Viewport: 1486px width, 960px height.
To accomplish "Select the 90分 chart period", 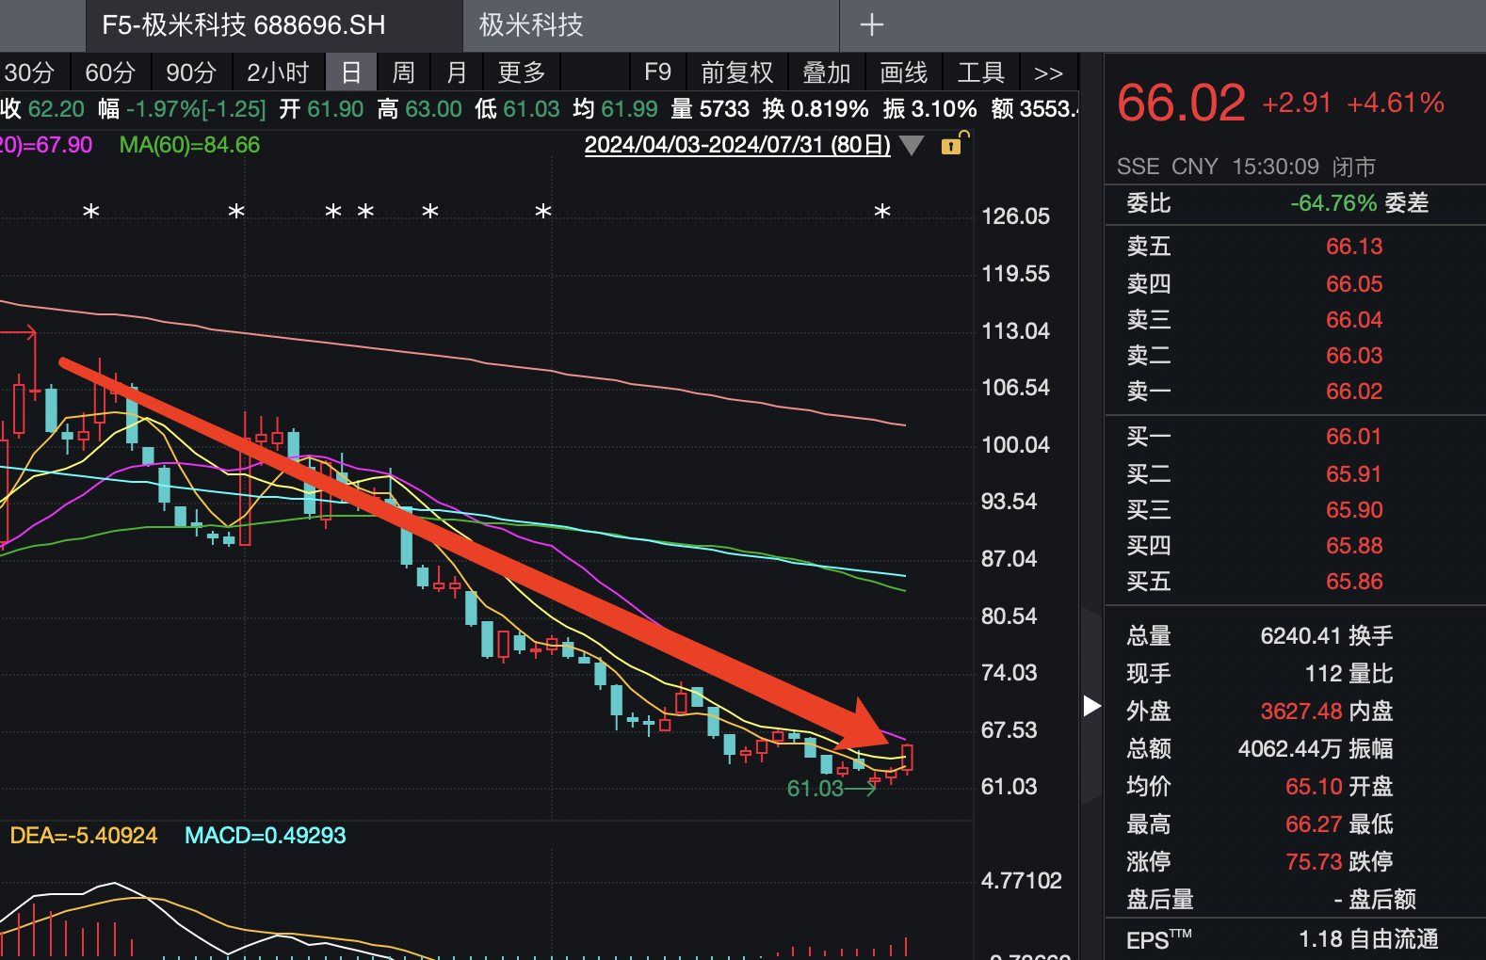I will 191,72.
